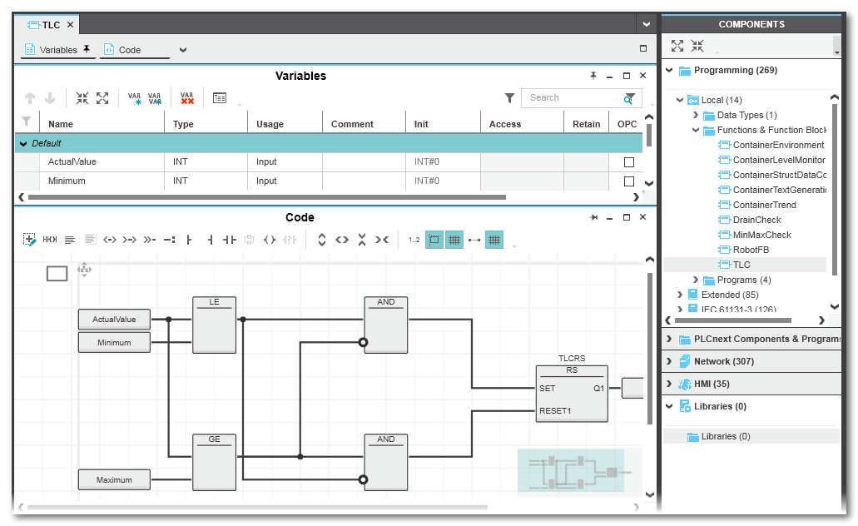858x526 pixels.
Task: Expand all items in Components panel
Action: (677, 47)
